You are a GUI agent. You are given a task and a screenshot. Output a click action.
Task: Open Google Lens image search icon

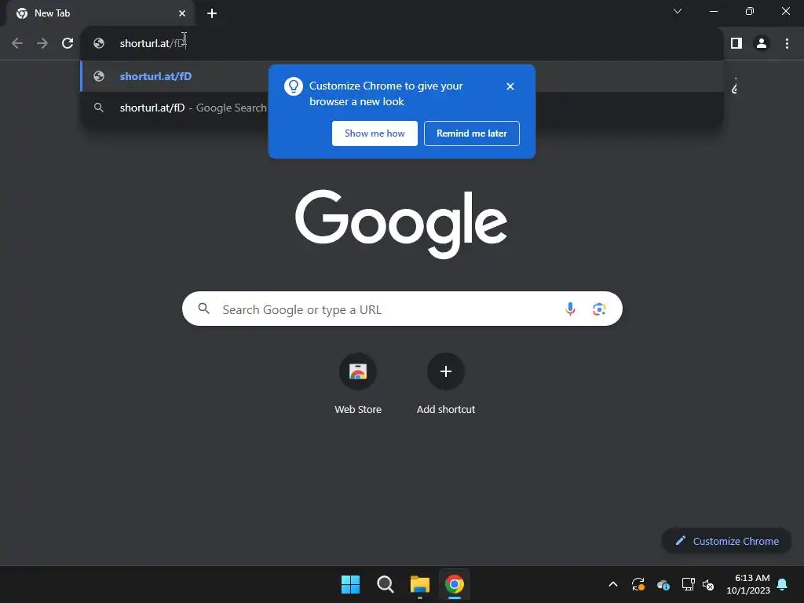point(599,309)
